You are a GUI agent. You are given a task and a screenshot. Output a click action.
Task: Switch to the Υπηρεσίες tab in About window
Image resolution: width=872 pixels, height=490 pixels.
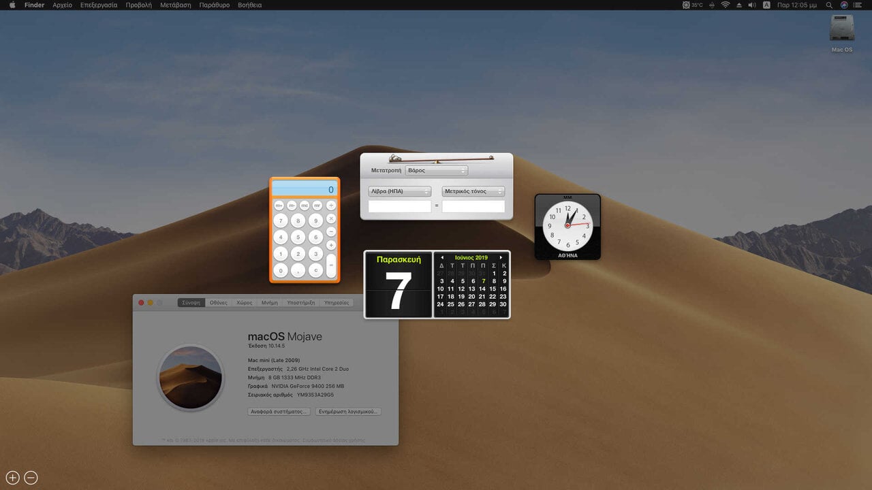[x=337, y=302]
